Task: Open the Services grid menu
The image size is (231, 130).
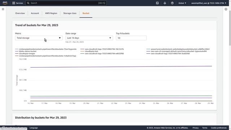Action: coord(18,3)
